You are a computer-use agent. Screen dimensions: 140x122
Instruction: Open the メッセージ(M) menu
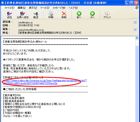pos(59,8)
